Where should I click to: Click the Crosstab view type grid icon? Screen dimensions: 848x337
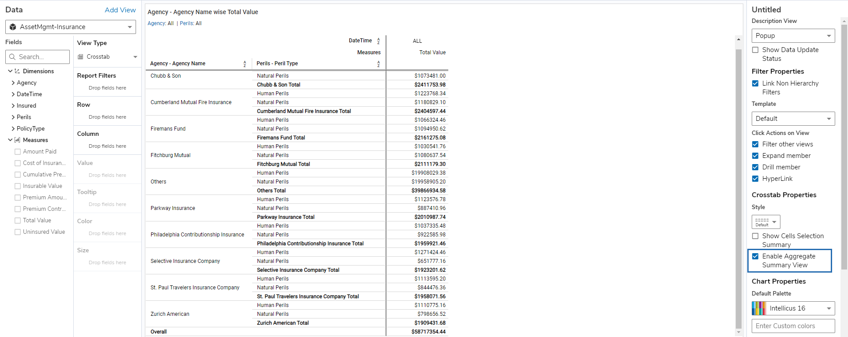(80, 57)
